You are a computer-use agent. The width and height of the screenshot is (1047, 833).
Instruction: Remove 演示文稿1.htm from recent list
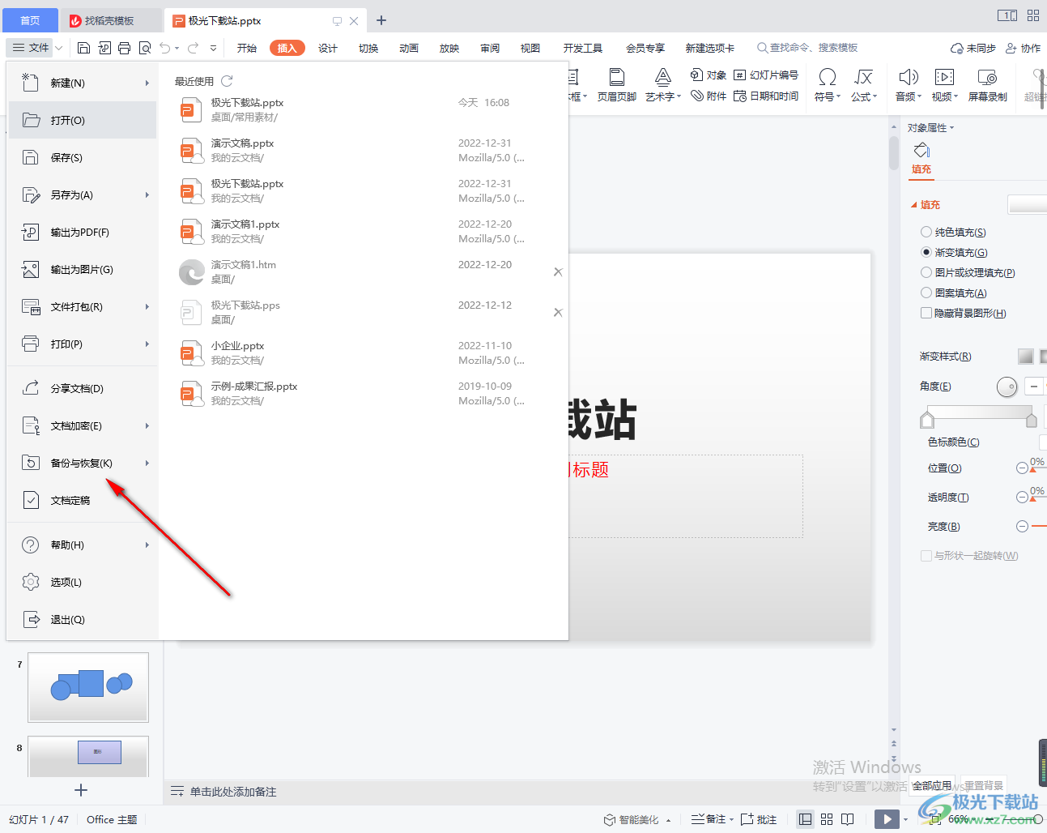pos(558,272)
